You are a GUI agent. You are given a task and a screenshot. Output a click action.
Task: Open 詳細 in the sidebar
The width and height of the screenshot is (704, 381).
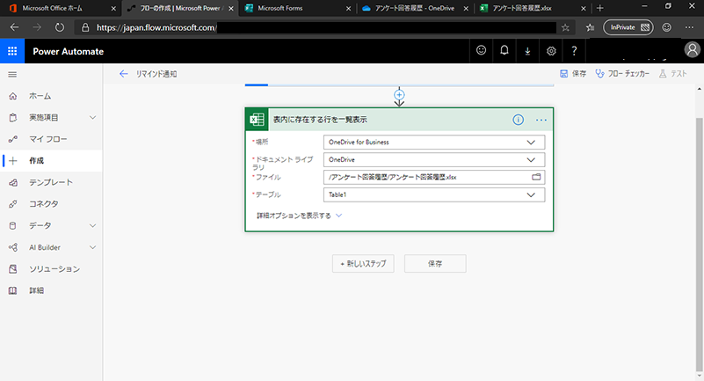[x=51, y=290]
